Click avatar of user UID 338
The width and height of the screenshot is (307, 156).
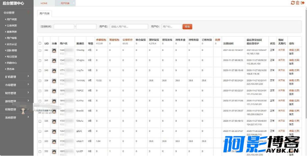tap(54, 91)
